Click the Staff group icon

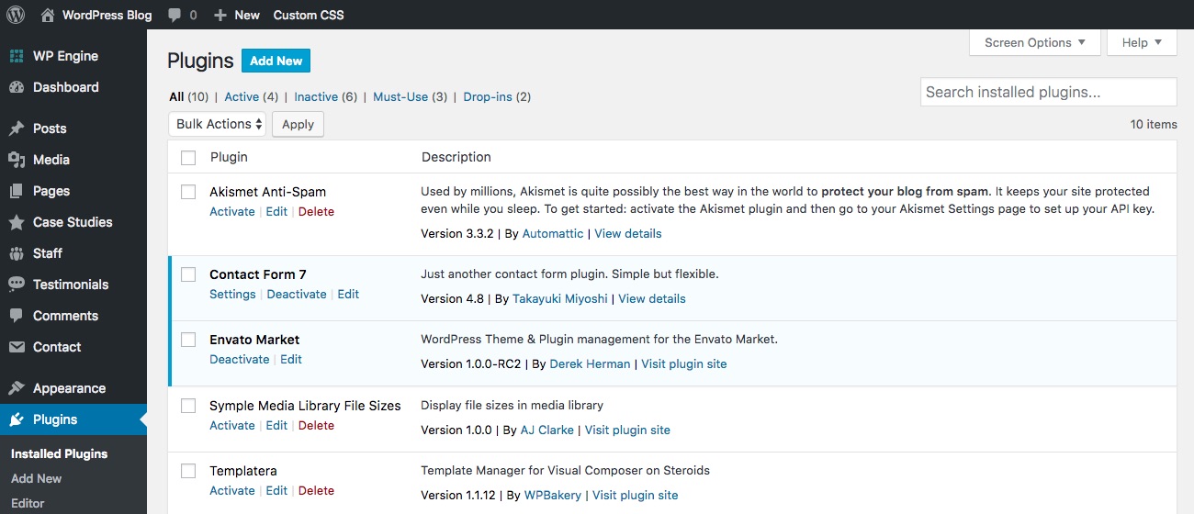click(x=17, y=253)
